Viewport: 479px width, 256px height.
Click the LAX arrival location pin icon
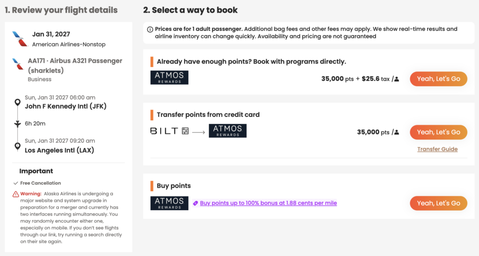pyautogui.click(x=18, y=146)
